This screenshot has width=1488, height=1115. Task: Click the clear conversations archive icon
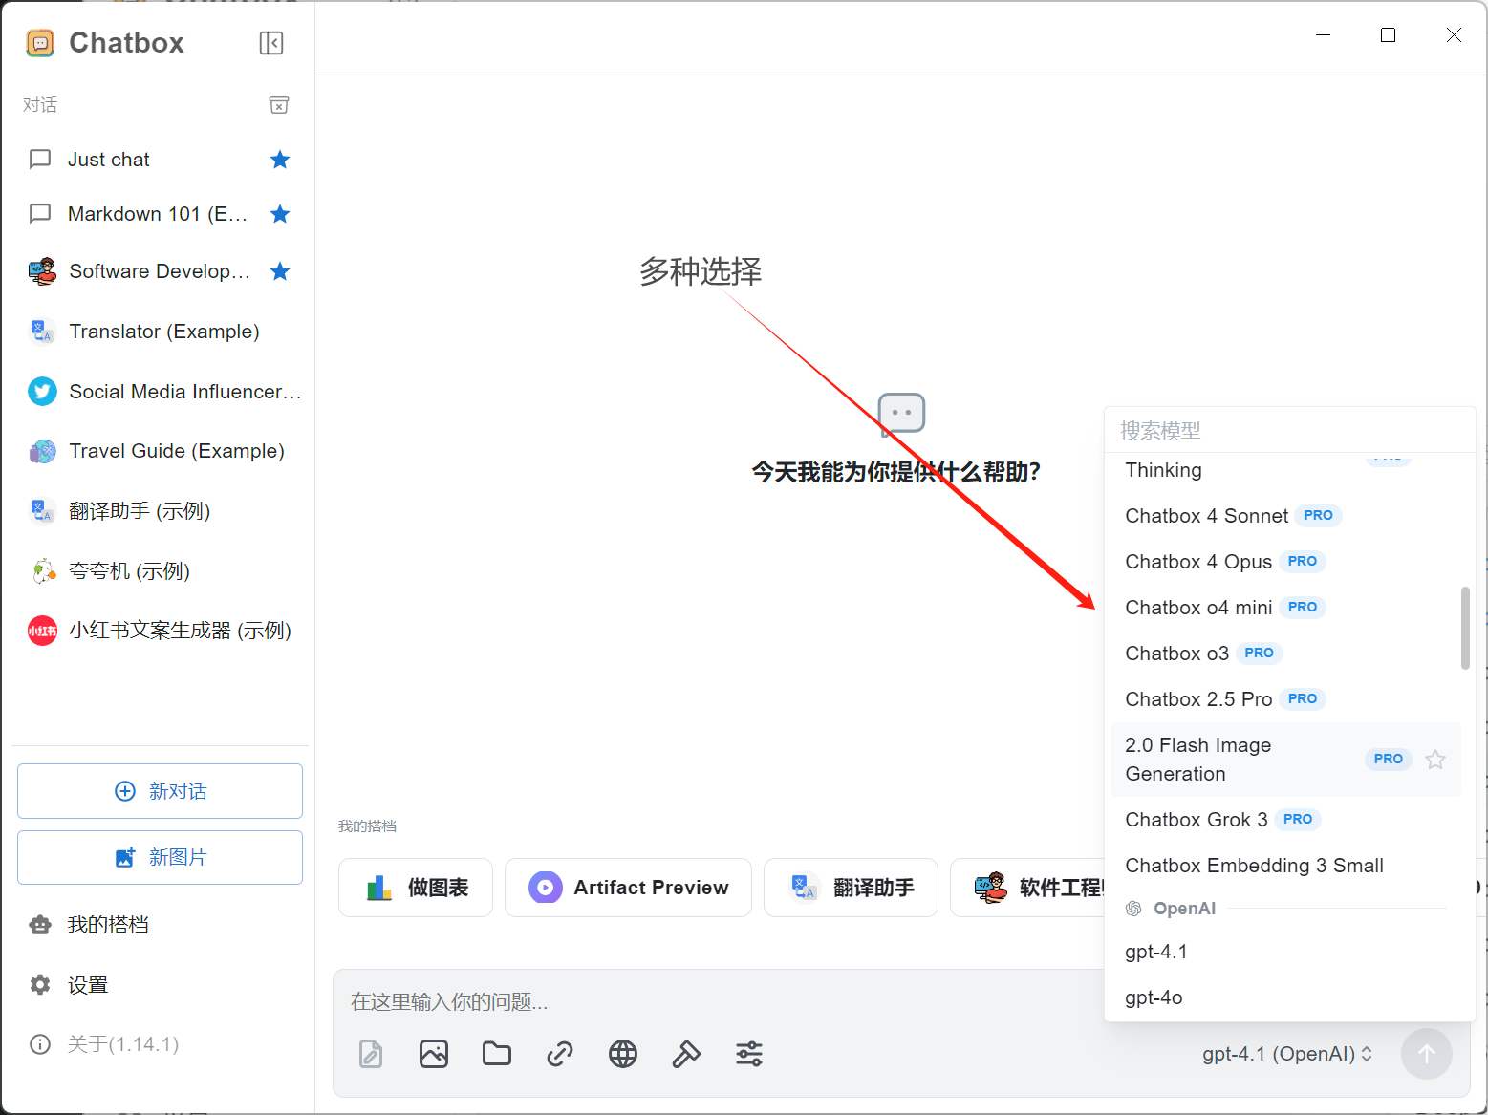coord(279,105)
